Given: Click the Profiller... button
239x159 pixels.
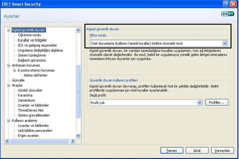Looking at the screenshot, I should click(216, 102).
